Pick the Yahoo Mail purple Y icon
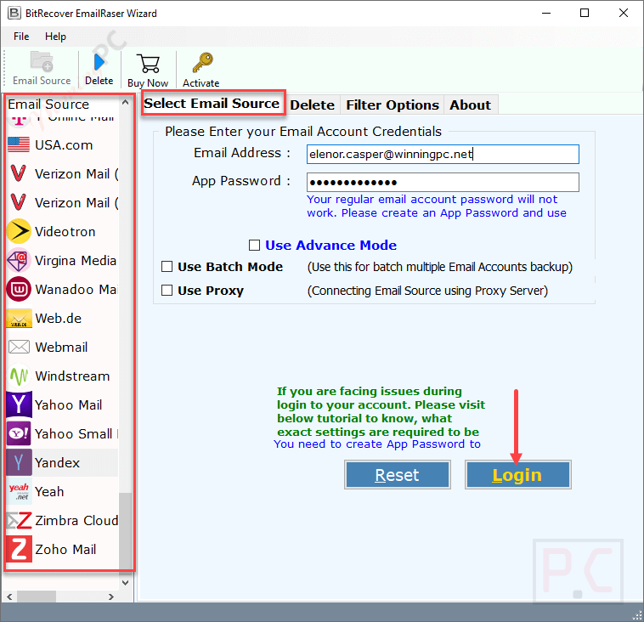 [19, 404]
